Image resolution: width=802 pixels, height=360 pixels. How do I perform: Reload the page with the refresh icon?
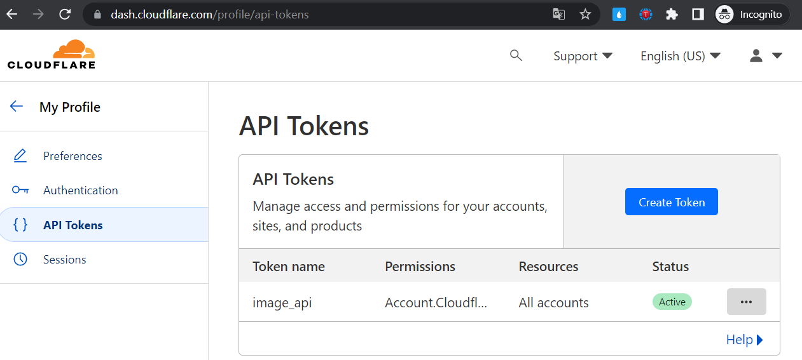point(64,14)
